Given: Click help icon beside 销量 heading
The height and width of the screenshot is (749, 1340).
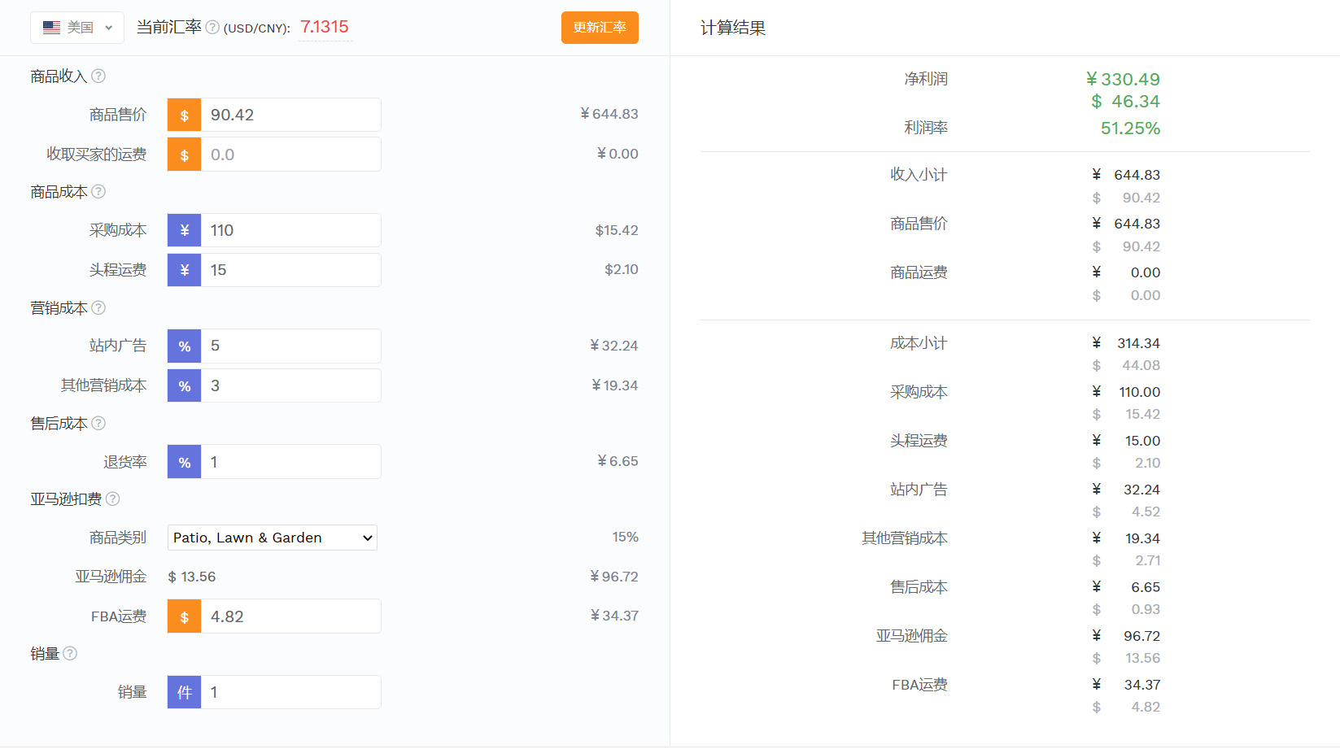Looking at the screenshot, I should (70, 654).
